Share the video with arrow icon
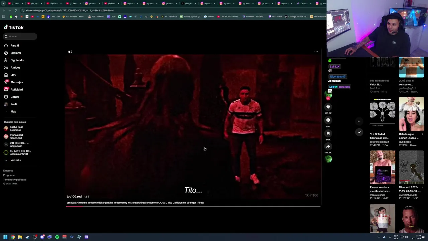 328,146
